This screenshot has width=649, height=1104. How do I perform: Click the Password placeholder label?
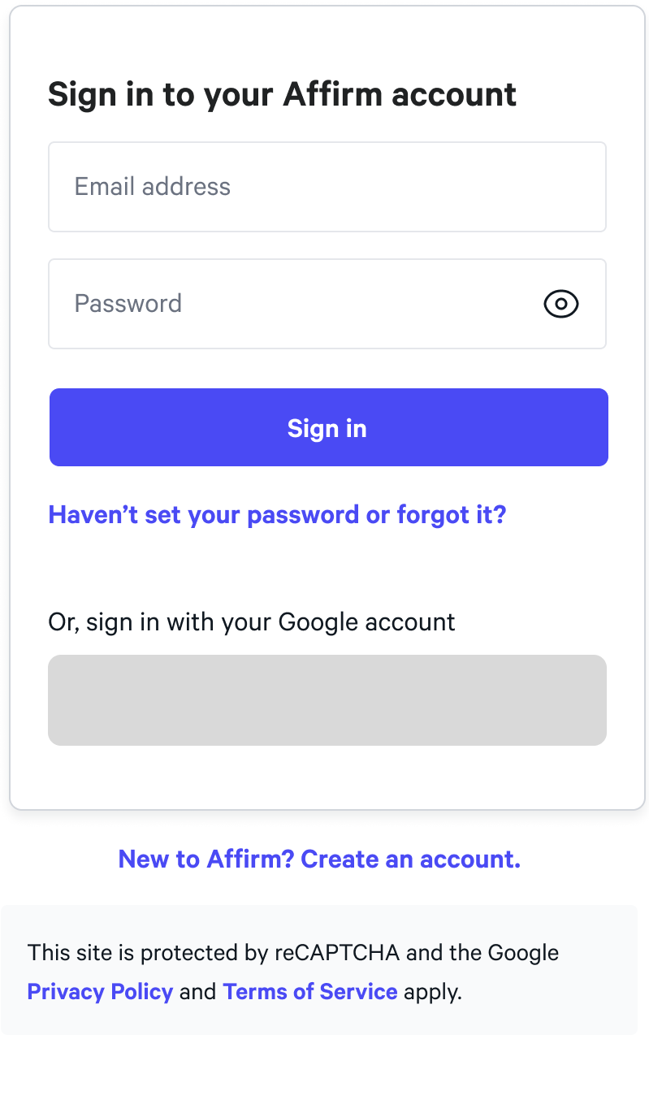(x=128, y=304)
